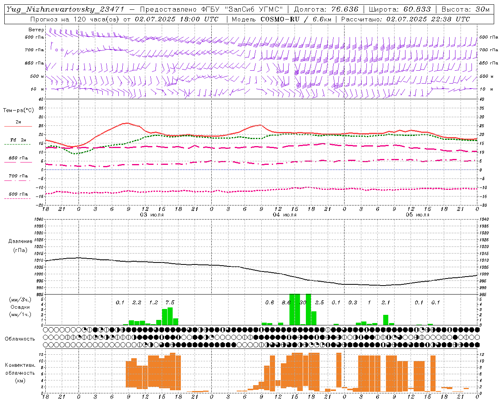This screenshot has width=500, height=400.
Task: Click the Рассчитано: 02.07.2025 22:38 UTC text
Action: pos(405,19)
